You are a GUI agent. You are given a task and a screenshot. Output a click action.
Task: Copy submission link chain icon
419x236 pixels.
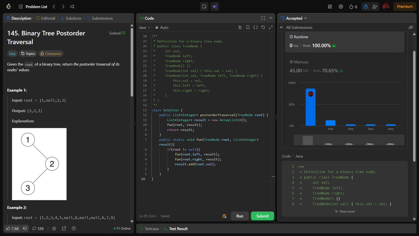point(411,27)
